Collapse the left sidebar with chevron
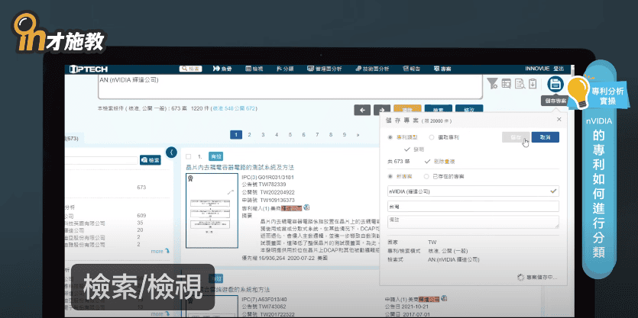The image size is (638, 318). [171, 152]
